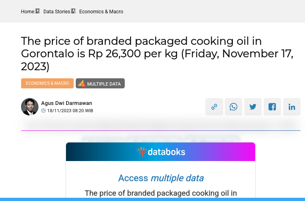
Task: Open Data Stories breadcrumb link
Action: pyautogui.click(x=57, y=12)
